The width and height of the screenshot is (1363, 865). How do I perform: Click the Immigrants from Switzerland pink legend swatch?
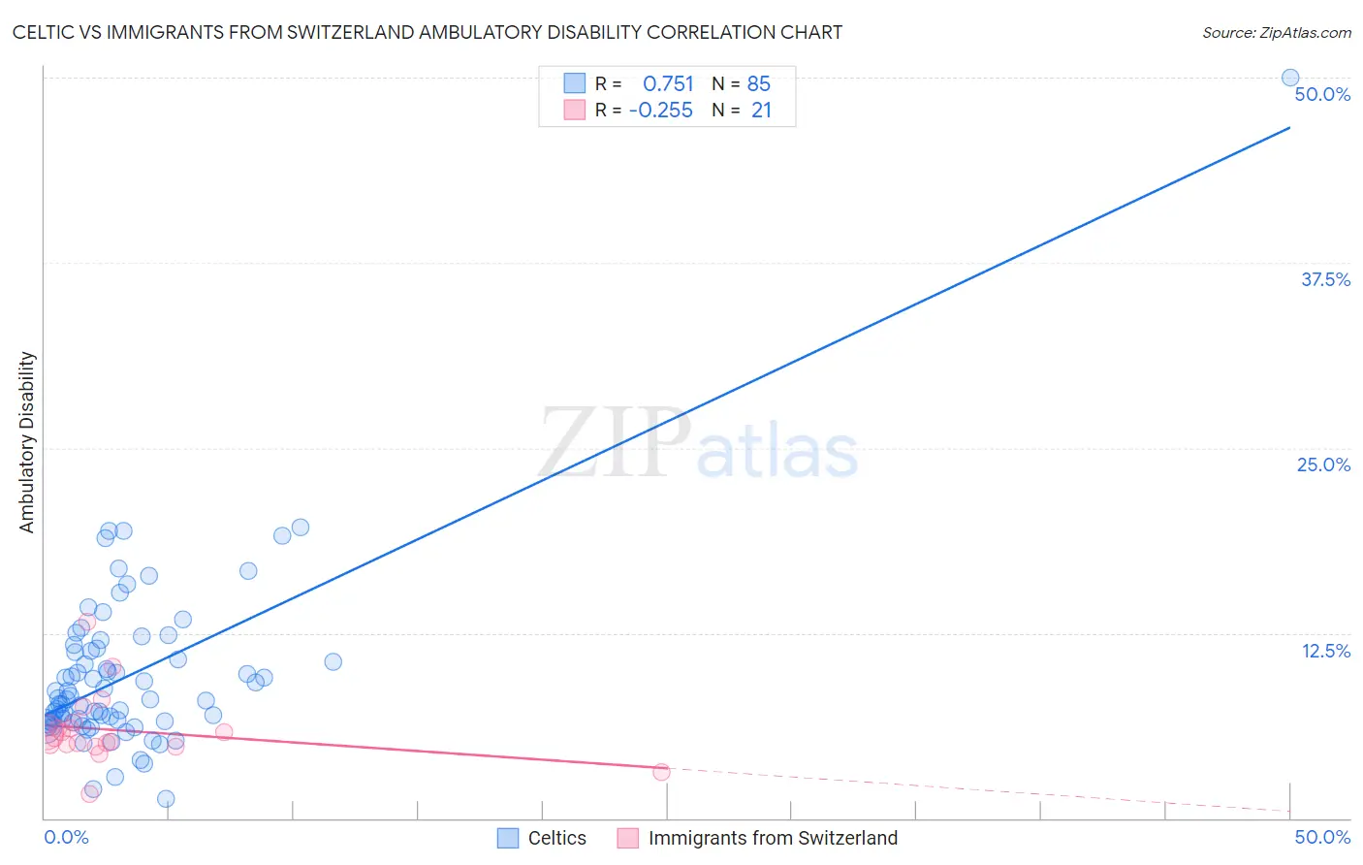point(628,838)
